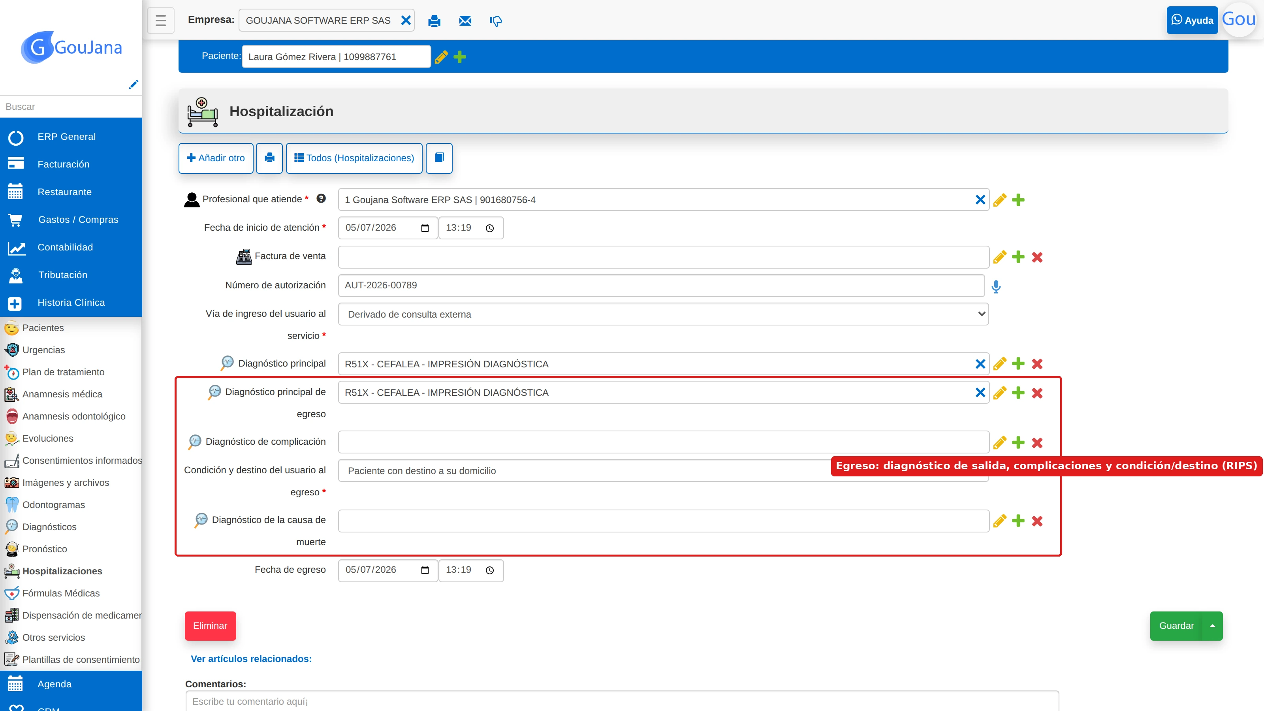Click the copy document icon button
1264x711 pixels.
[439, 158]
